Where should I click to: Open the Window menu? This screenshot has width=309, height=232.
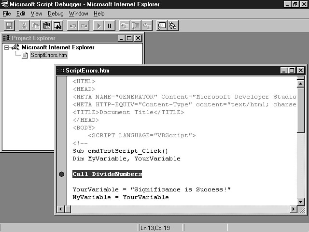78,14
